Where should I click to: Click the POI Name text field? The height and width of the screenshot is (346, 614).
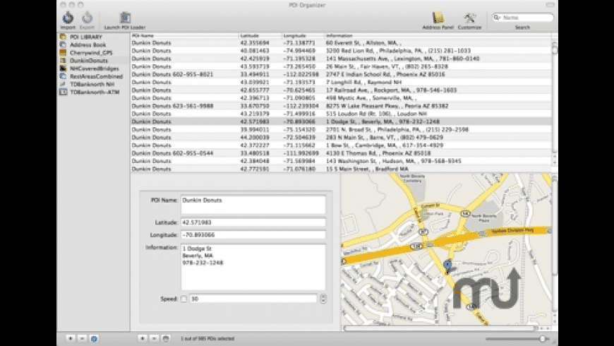pos(253,205)
